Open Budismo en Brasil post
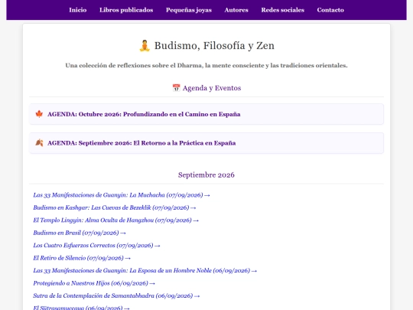The image size is (413, 310). [x=80, y=233]
